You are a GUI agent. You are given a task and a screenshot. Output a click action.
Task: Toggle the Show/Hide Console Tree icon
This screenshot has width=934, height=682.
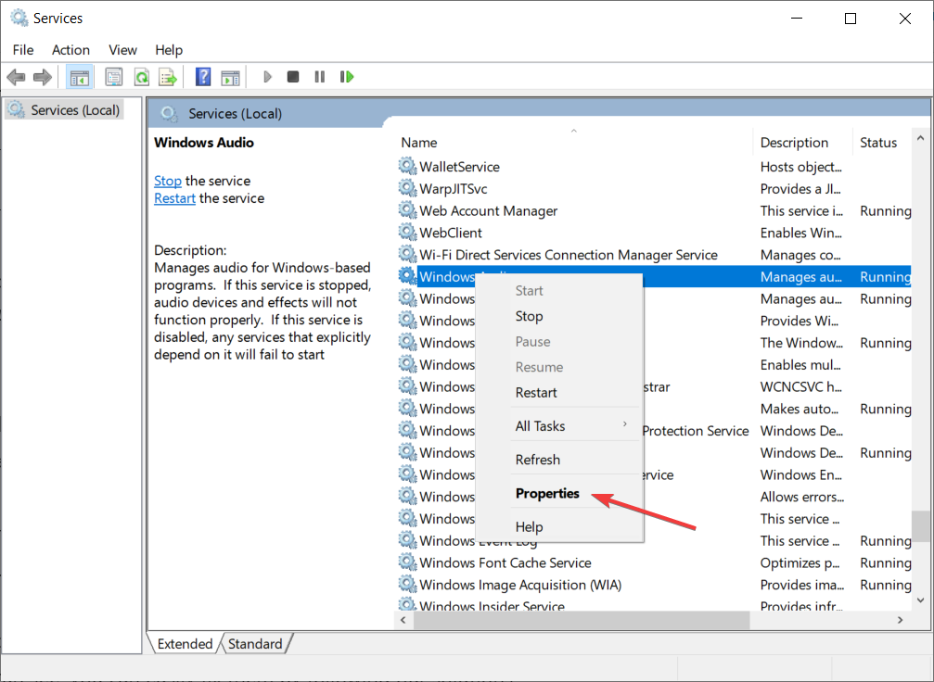point(79,77)
